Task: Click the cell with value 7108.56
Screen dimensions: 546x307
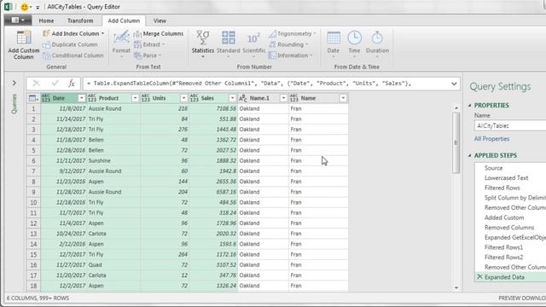Action: [213, 108]
